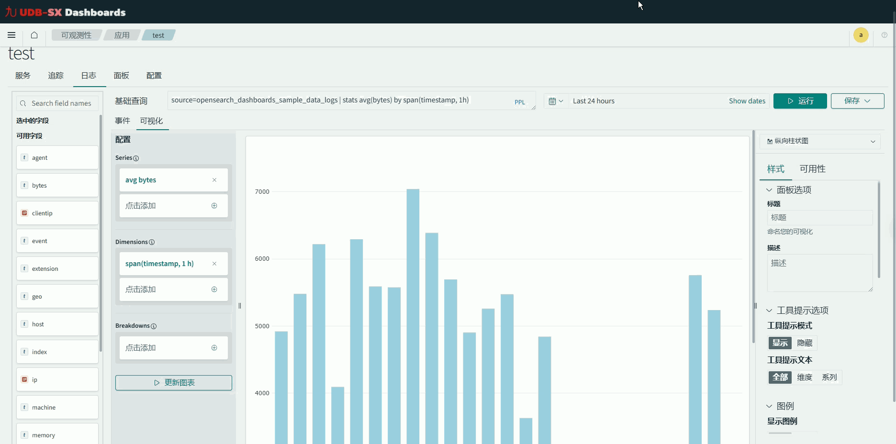Click the user avatar 'a'

(x=861, y=35)
